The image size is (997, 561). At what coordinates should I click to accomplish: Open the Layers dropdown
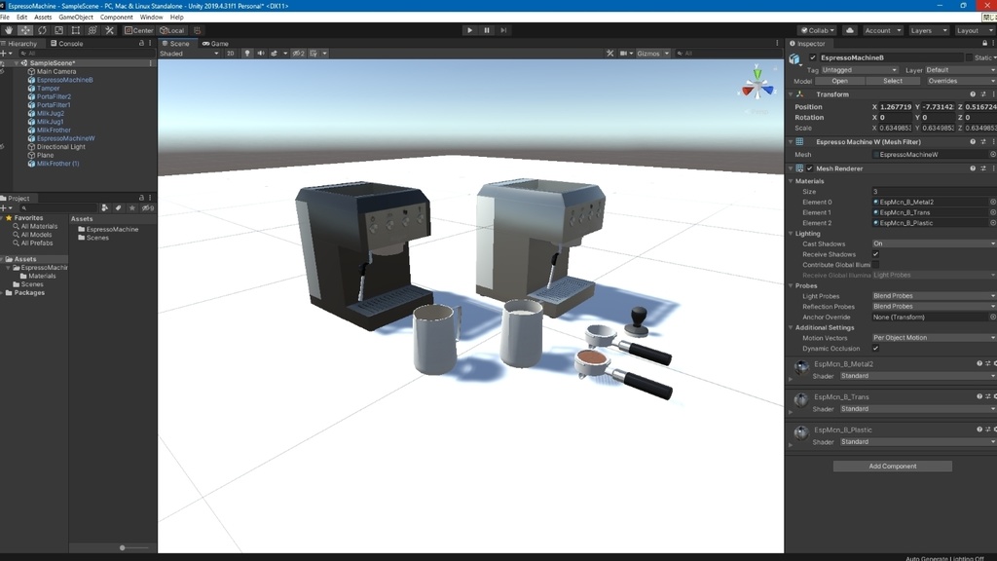[x=928, y=30]
